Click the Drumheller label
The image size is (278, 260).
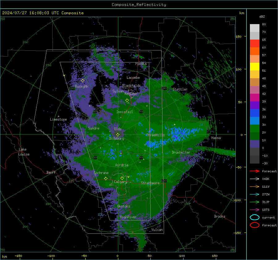[x=181, y=152]
